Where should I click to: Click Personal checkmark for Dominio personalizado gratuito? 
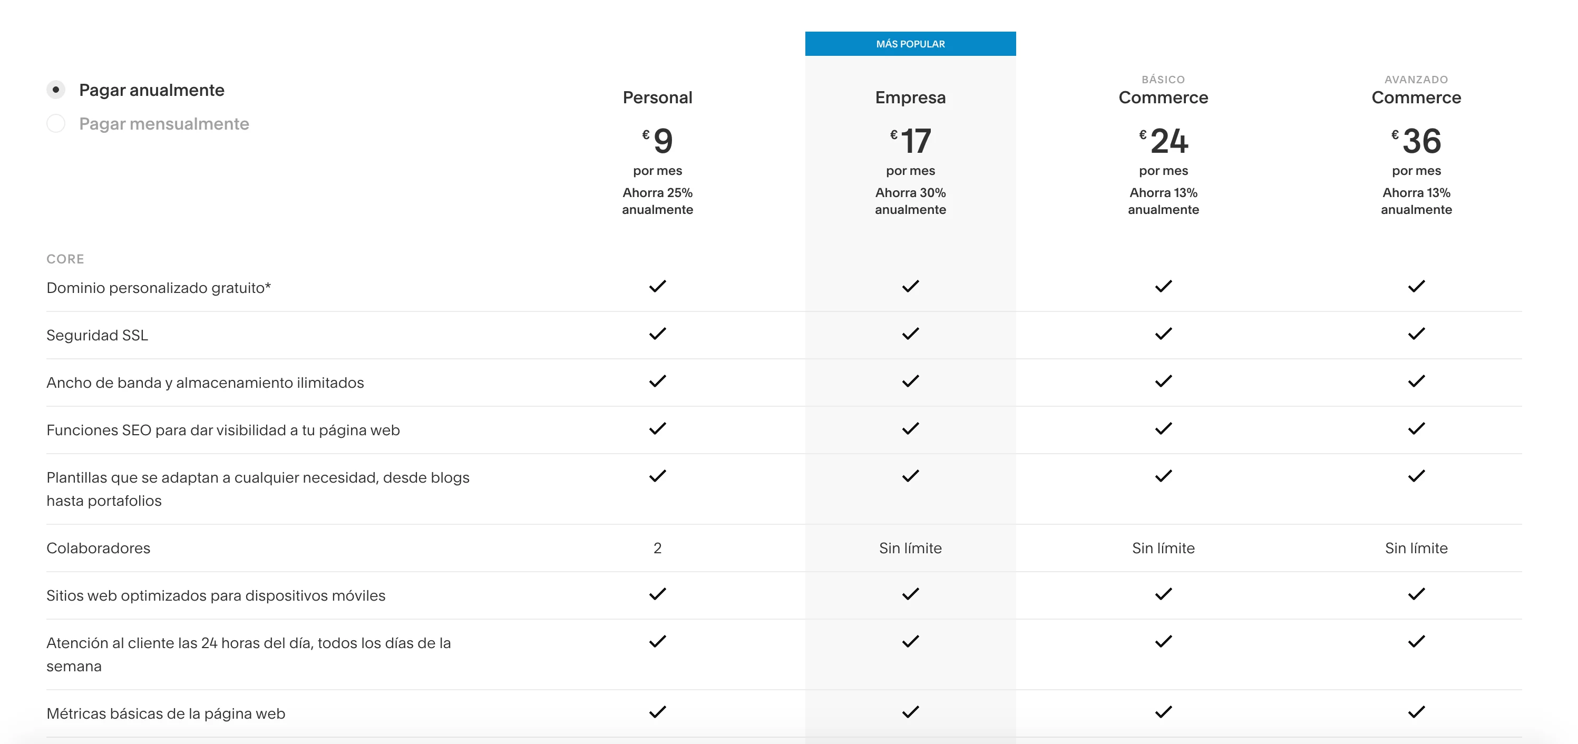pos(657,286)
